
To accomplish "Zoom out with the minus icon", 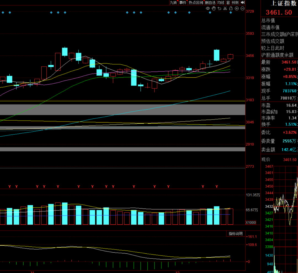I will (242, 8).
